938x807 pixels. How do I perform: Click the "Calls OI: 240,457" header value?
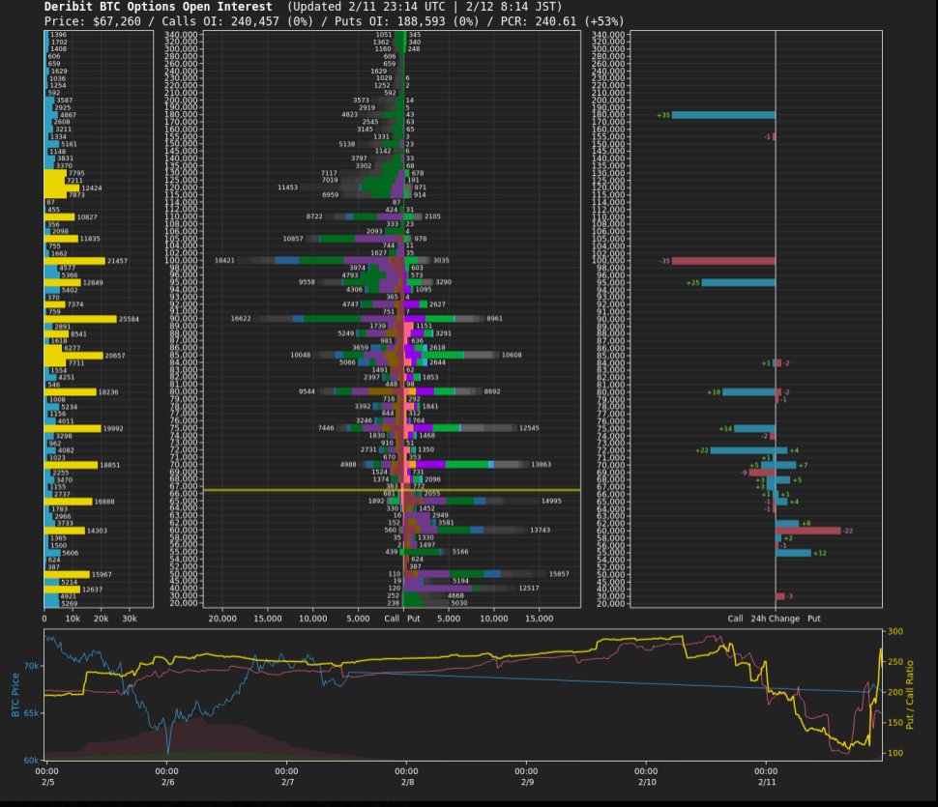[x=220, y=21]
